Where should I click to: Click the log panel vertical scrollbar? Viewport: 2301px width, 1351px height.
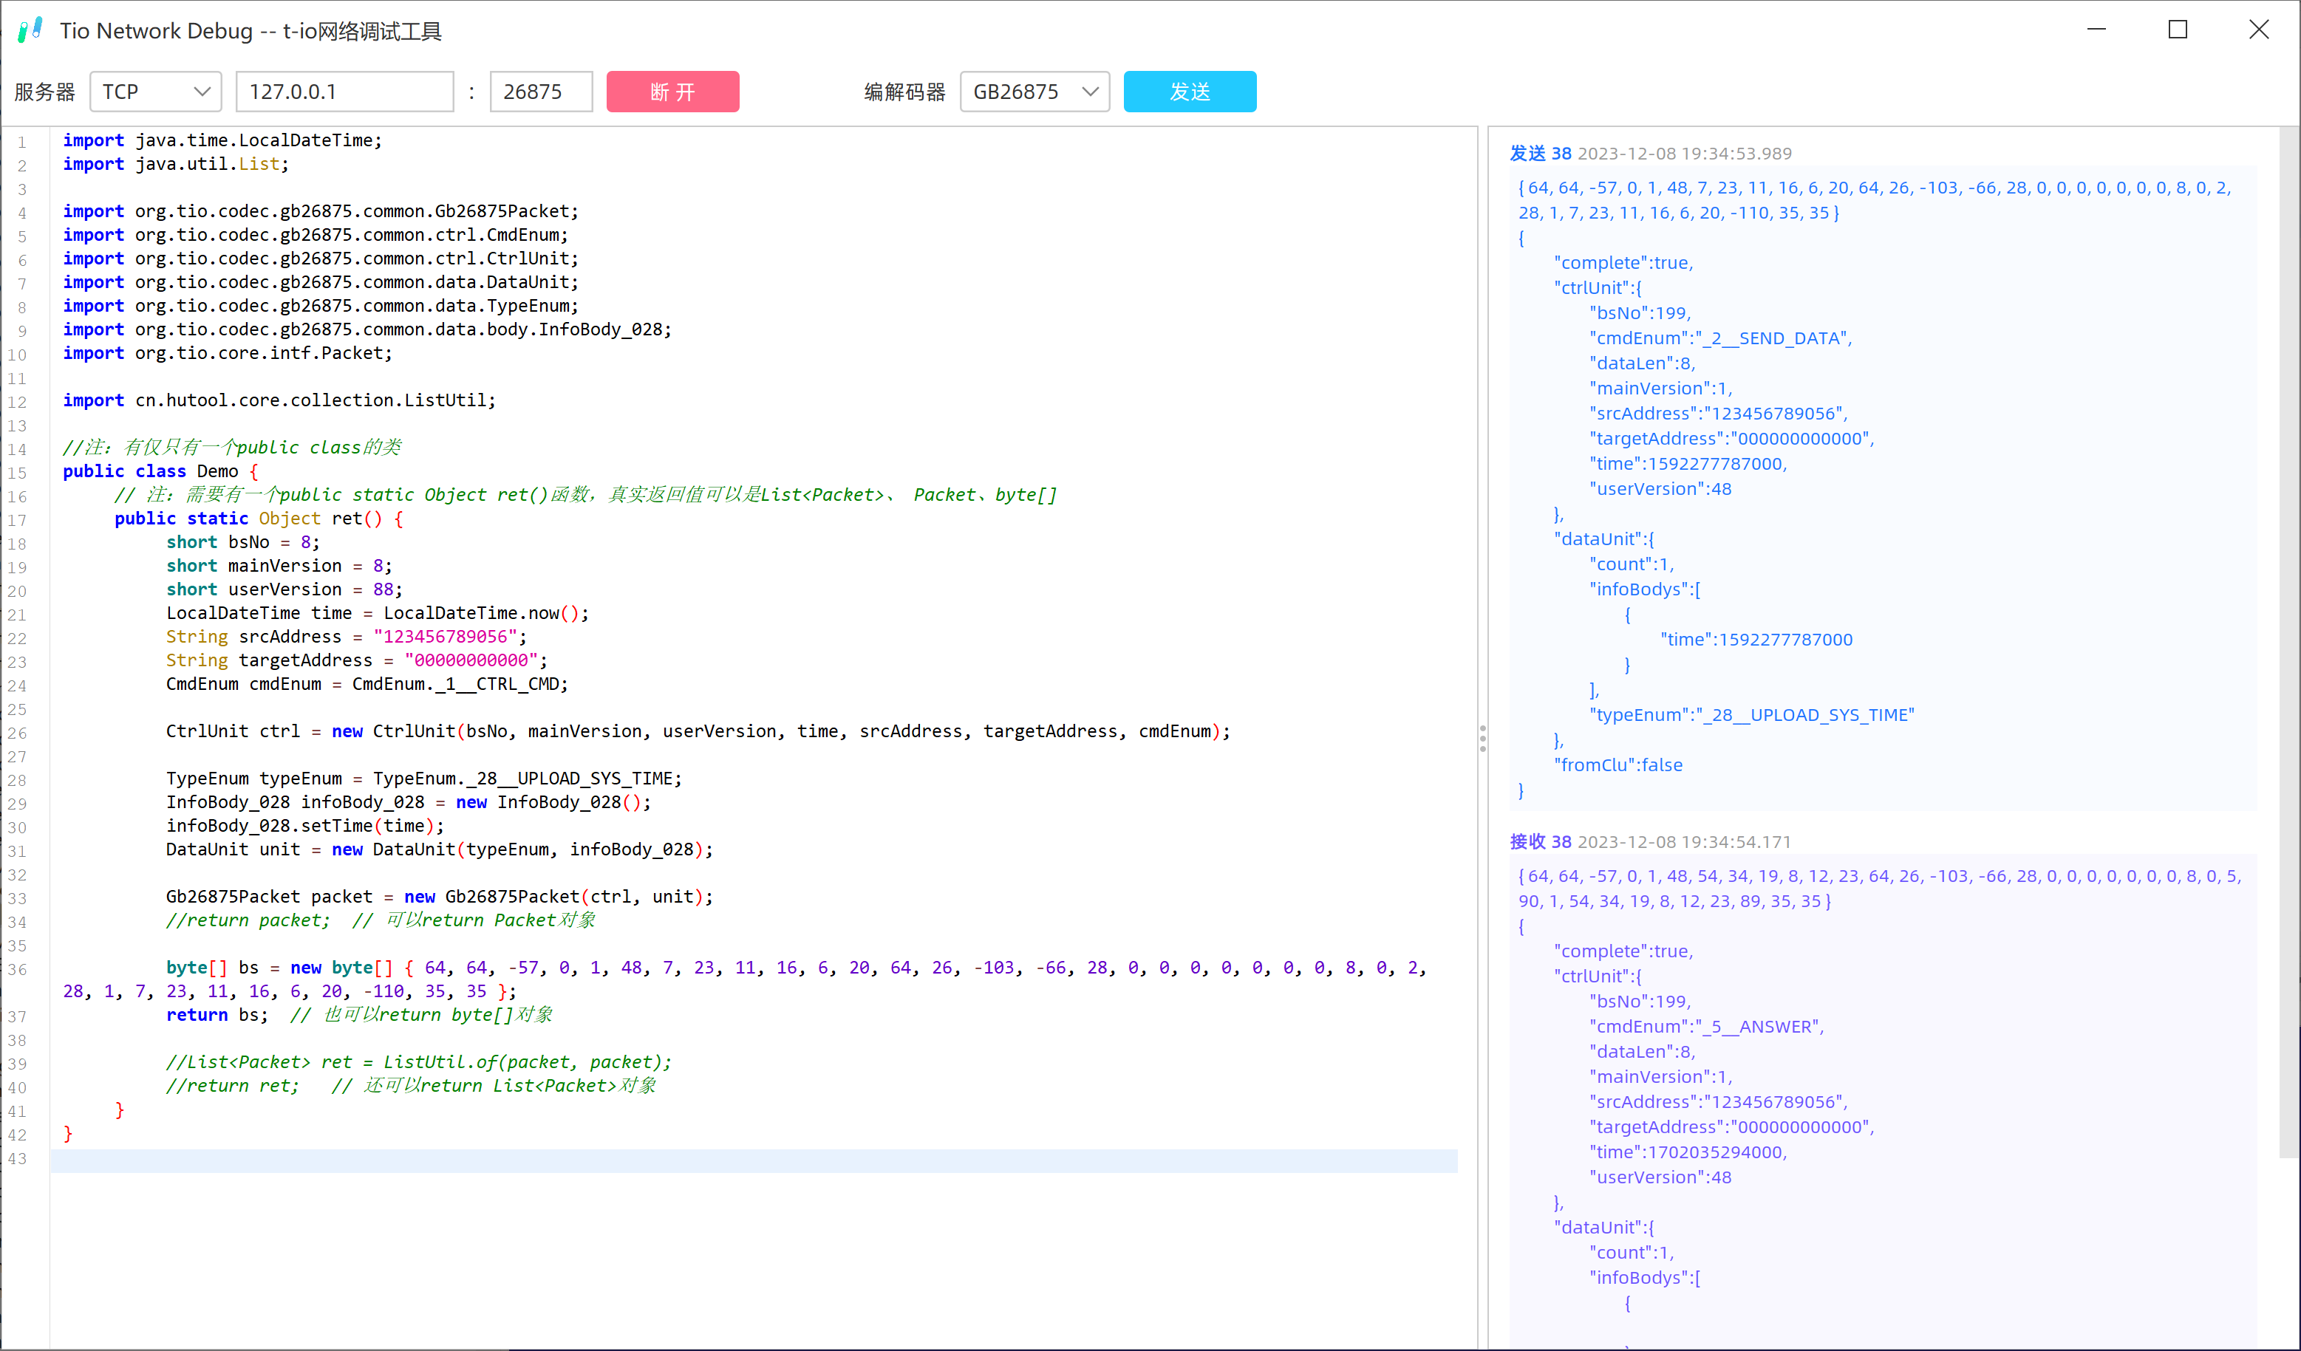pyautogui.click(x=2289, y=643)
